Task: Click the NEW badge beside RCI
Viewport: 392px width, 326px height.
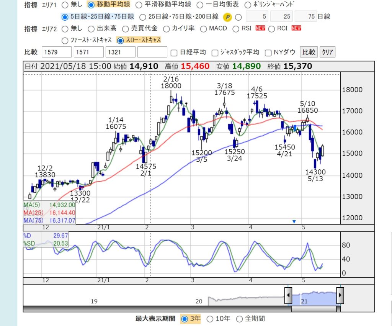Action: click(296, 29)
